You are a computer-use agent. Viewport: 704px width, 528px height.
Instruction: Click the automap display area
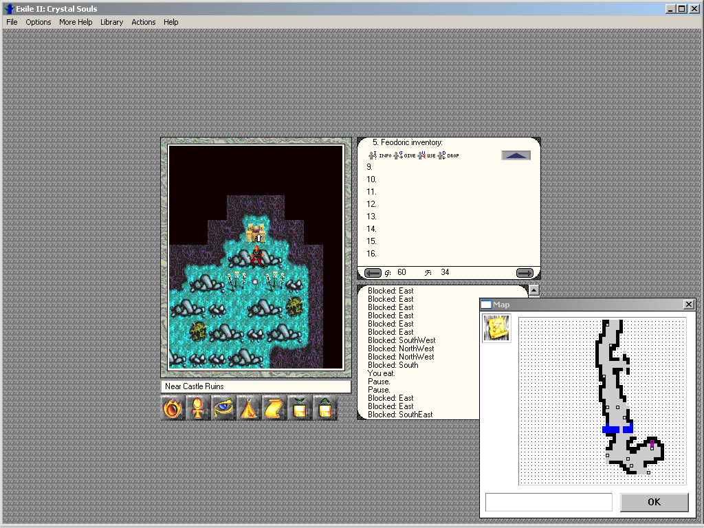[x=602, y=401]
